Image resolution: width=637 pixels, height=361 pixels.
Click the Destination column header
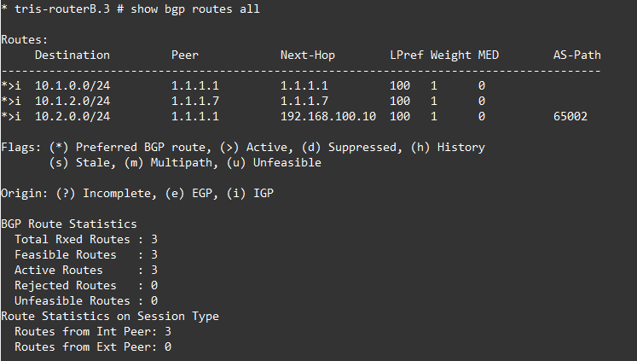[72, 55]
